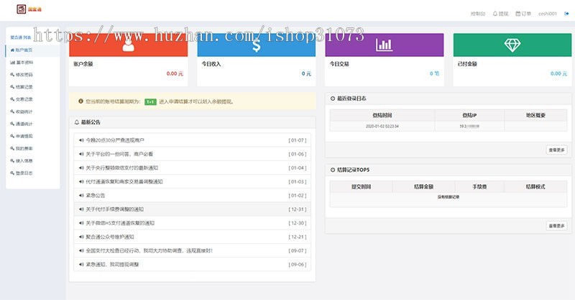Click the dollar icon on 今日收入 card

(256, 45)
